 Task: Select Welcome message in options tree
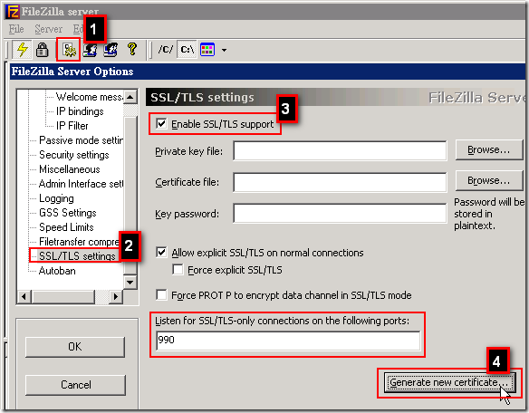90,97
